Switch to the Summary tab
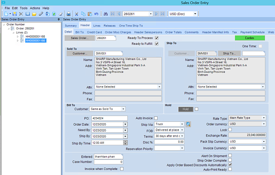This screenshot has width=275, height=175. click(71, 26)
